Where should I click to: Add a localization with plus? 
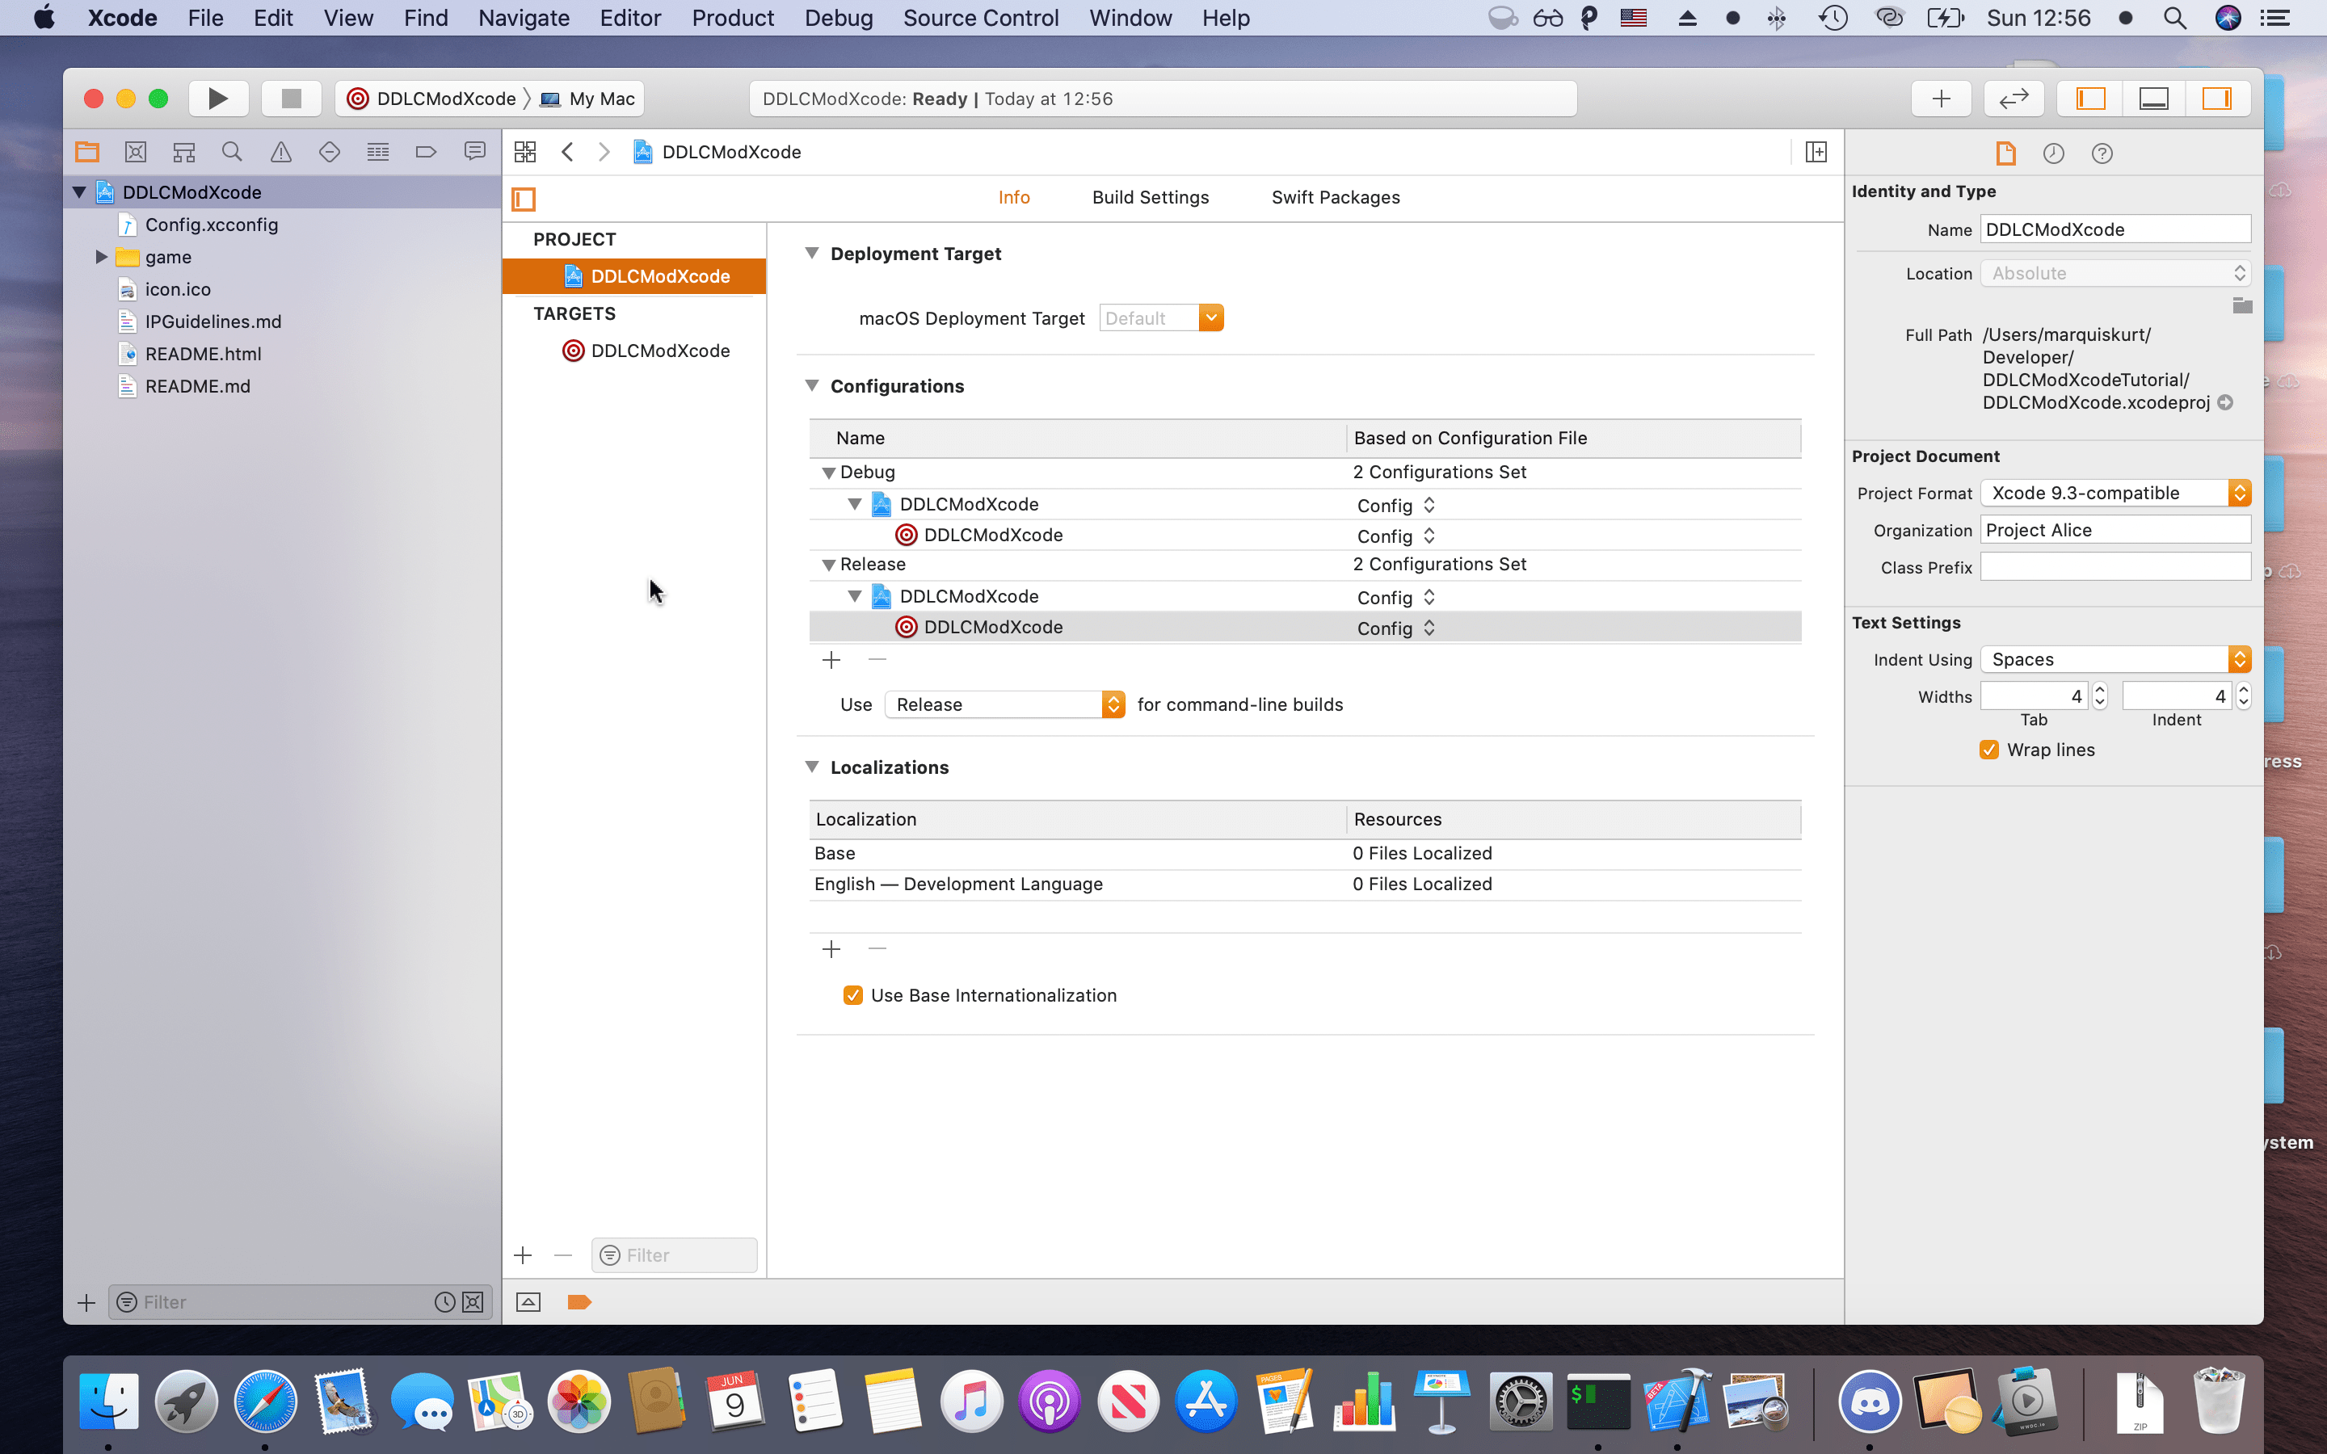pos(831,949)
